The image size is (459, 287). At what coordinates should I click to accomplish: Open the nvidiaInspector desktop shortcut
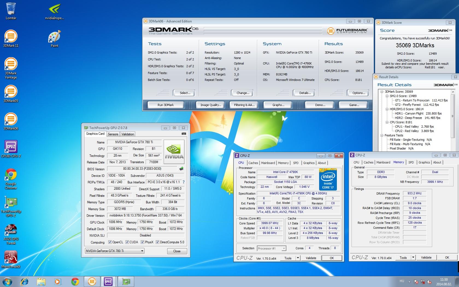(x=54, y=11)
